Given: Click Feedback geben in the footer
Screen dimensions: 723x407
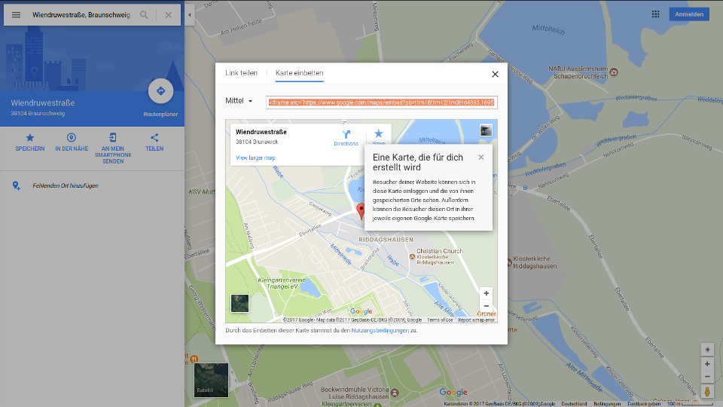Looking at the screenshot, I should tap(644, 404).
